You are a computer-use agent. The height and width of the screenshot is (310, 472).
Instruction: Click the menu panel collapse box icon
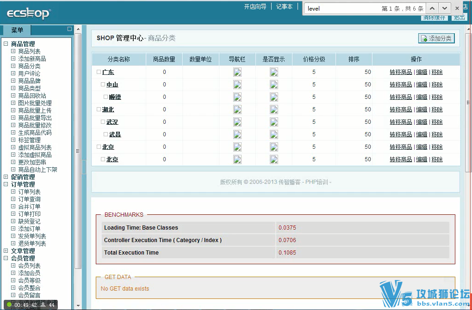[69, 29]
